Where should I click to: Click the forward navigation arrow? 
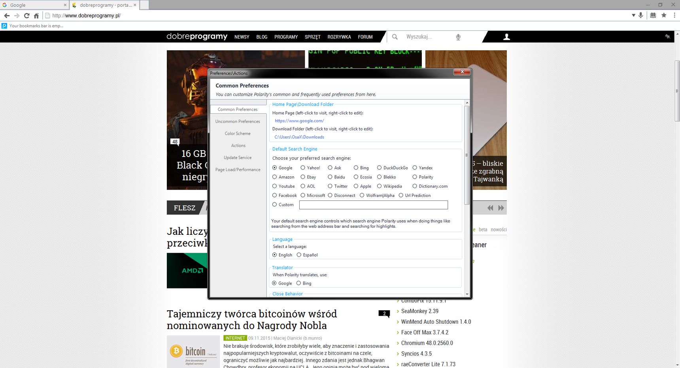(x=17, y=15)
